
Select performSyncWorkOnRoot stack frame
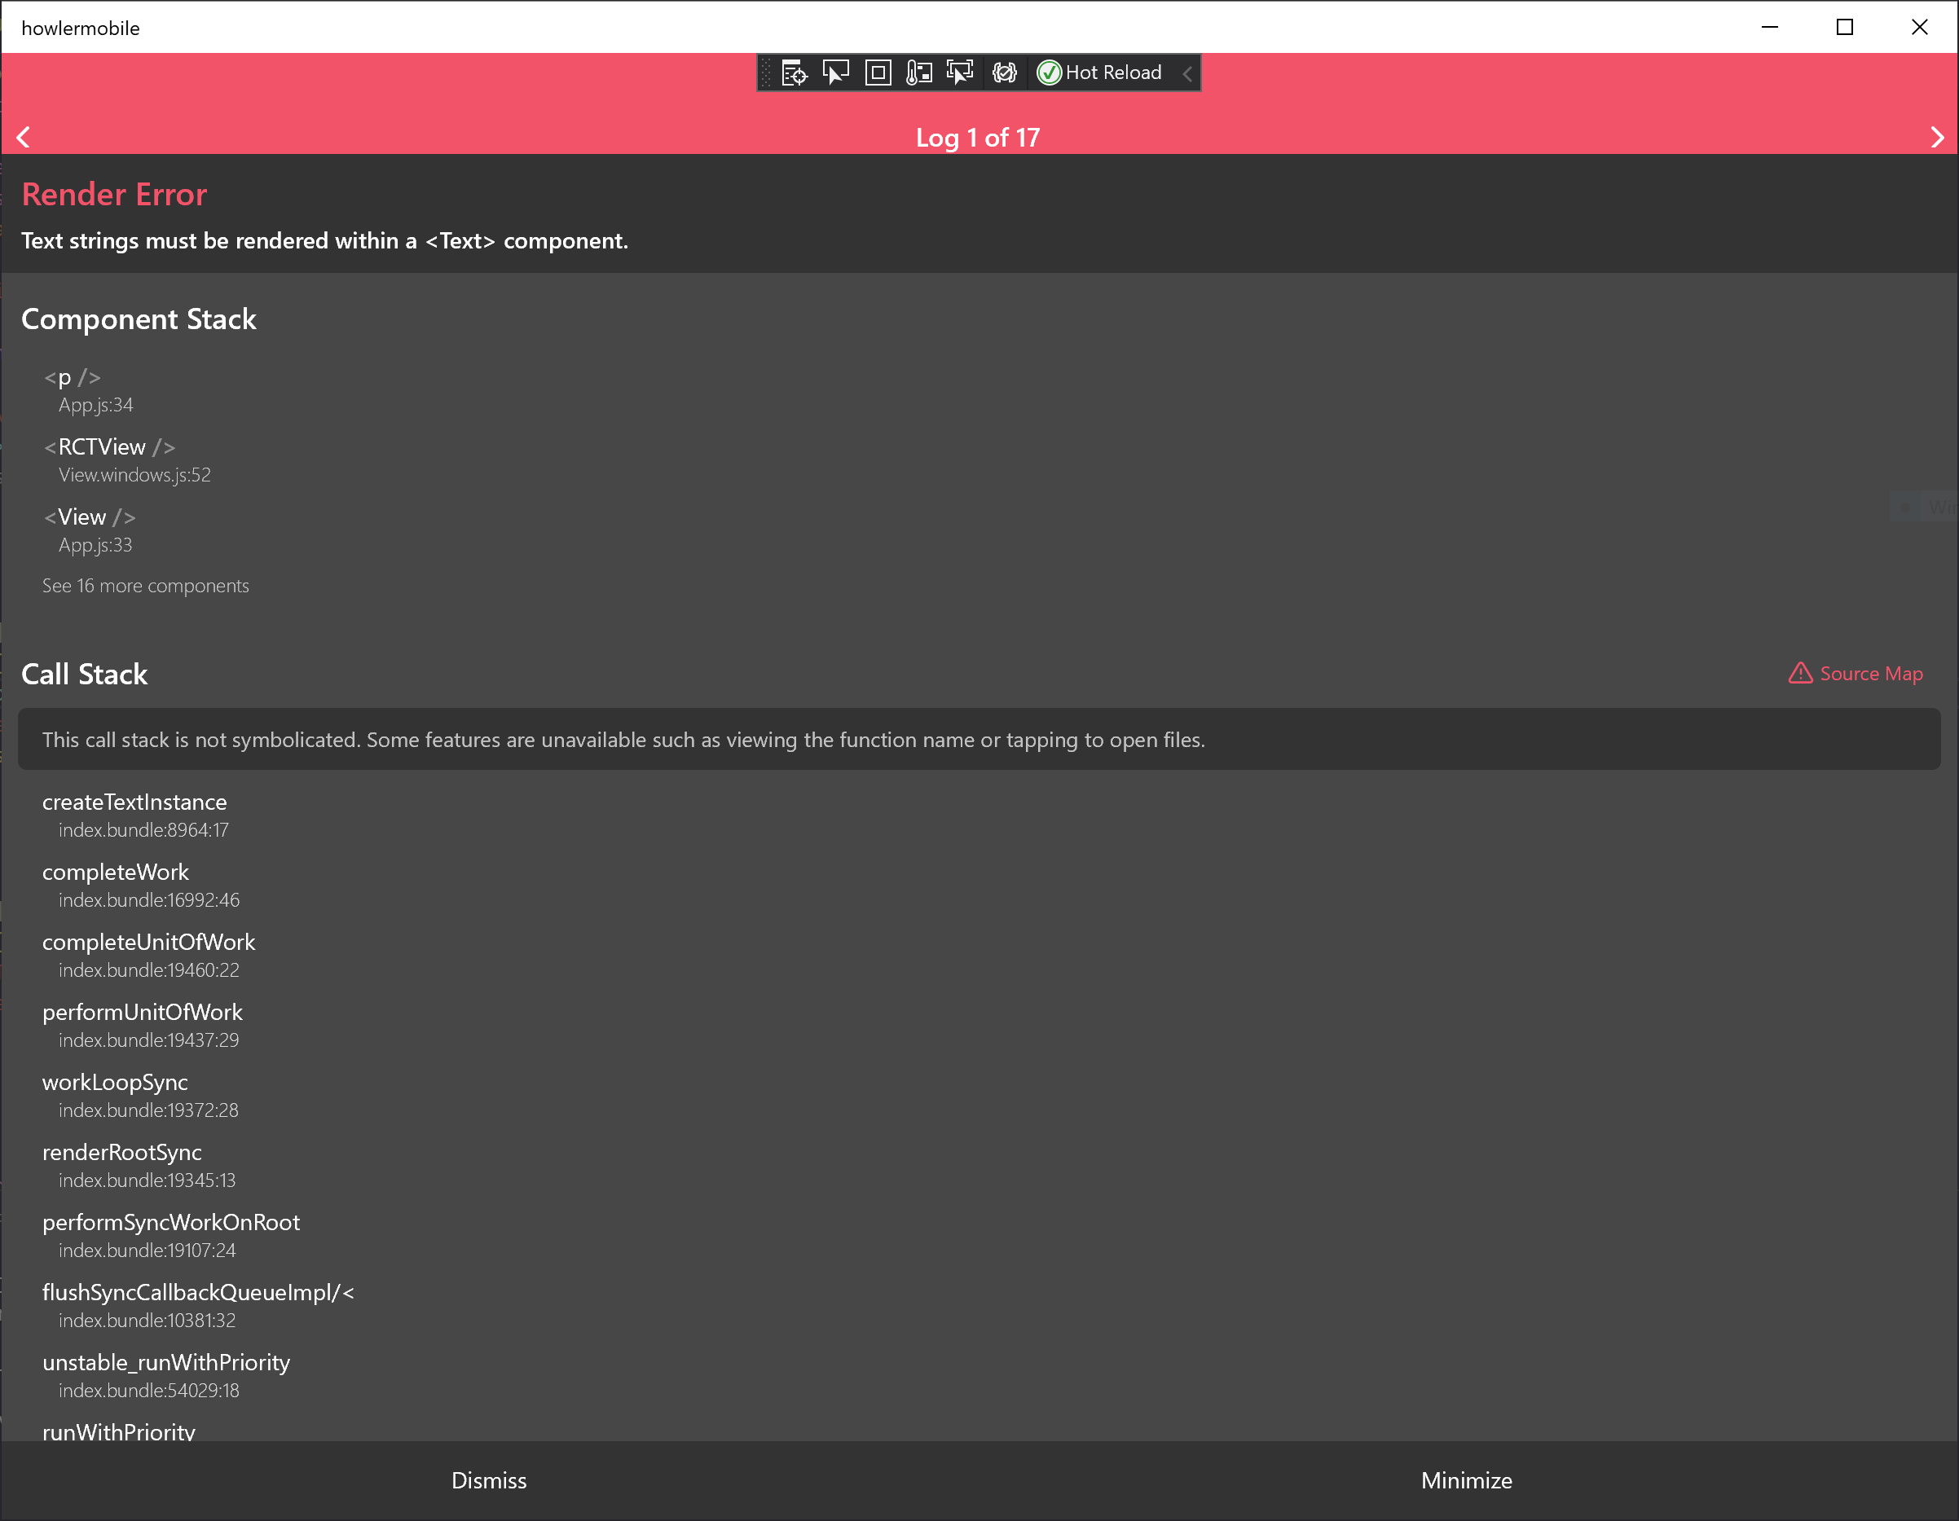171,1222
